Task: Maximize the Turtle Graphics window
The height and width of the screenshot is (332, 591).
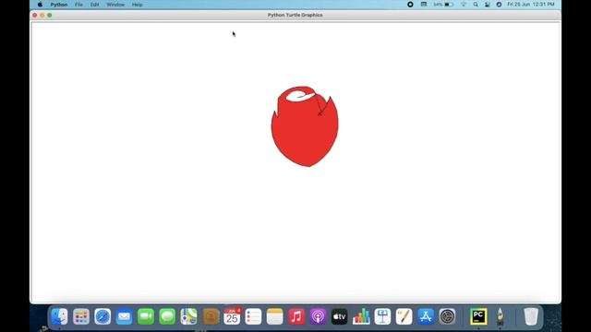Action: [x=49, y=15]
